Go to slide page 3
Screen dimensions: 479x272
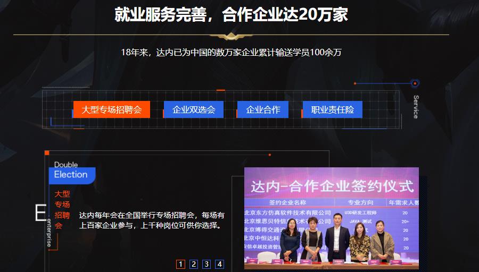207,264
